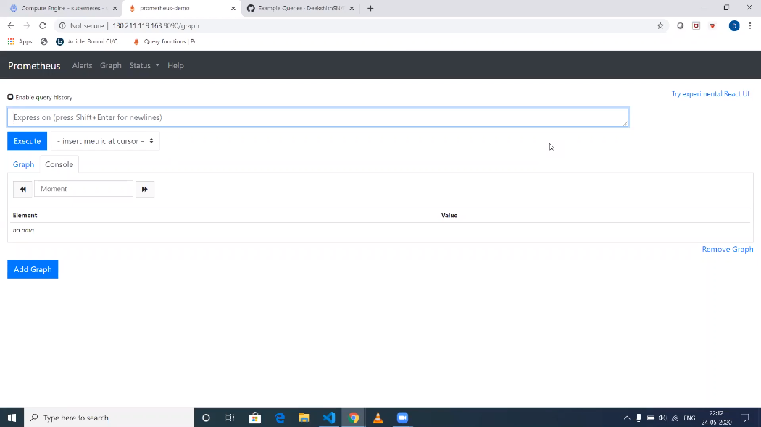761x427 pixels.
Task: Bookmark this page with star icon
Action: click(x=660, y=25)
